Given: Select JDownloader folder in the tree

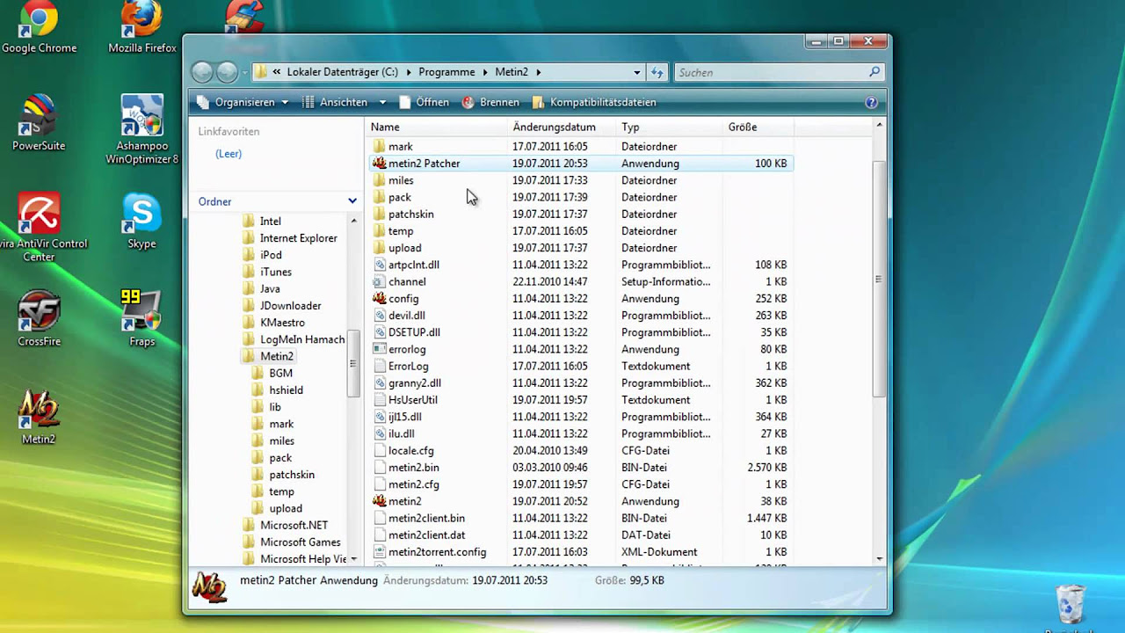Looking at the screenshot, I should 291,306.
